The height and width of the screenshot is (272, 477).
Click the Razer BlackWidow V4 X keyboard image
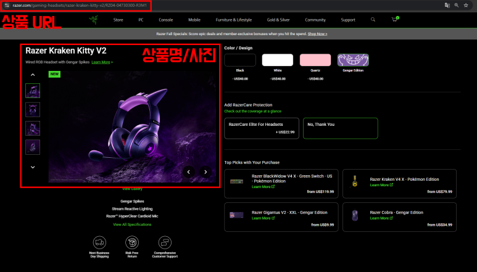point(237,181)
